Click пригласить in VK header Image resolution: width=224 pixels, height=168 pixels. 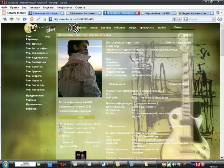pos(147,27)
